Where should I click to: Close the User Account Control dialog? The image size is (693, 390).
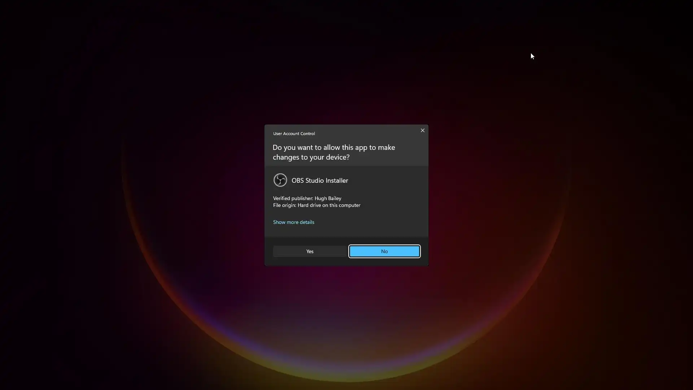[x=422, y=130]
